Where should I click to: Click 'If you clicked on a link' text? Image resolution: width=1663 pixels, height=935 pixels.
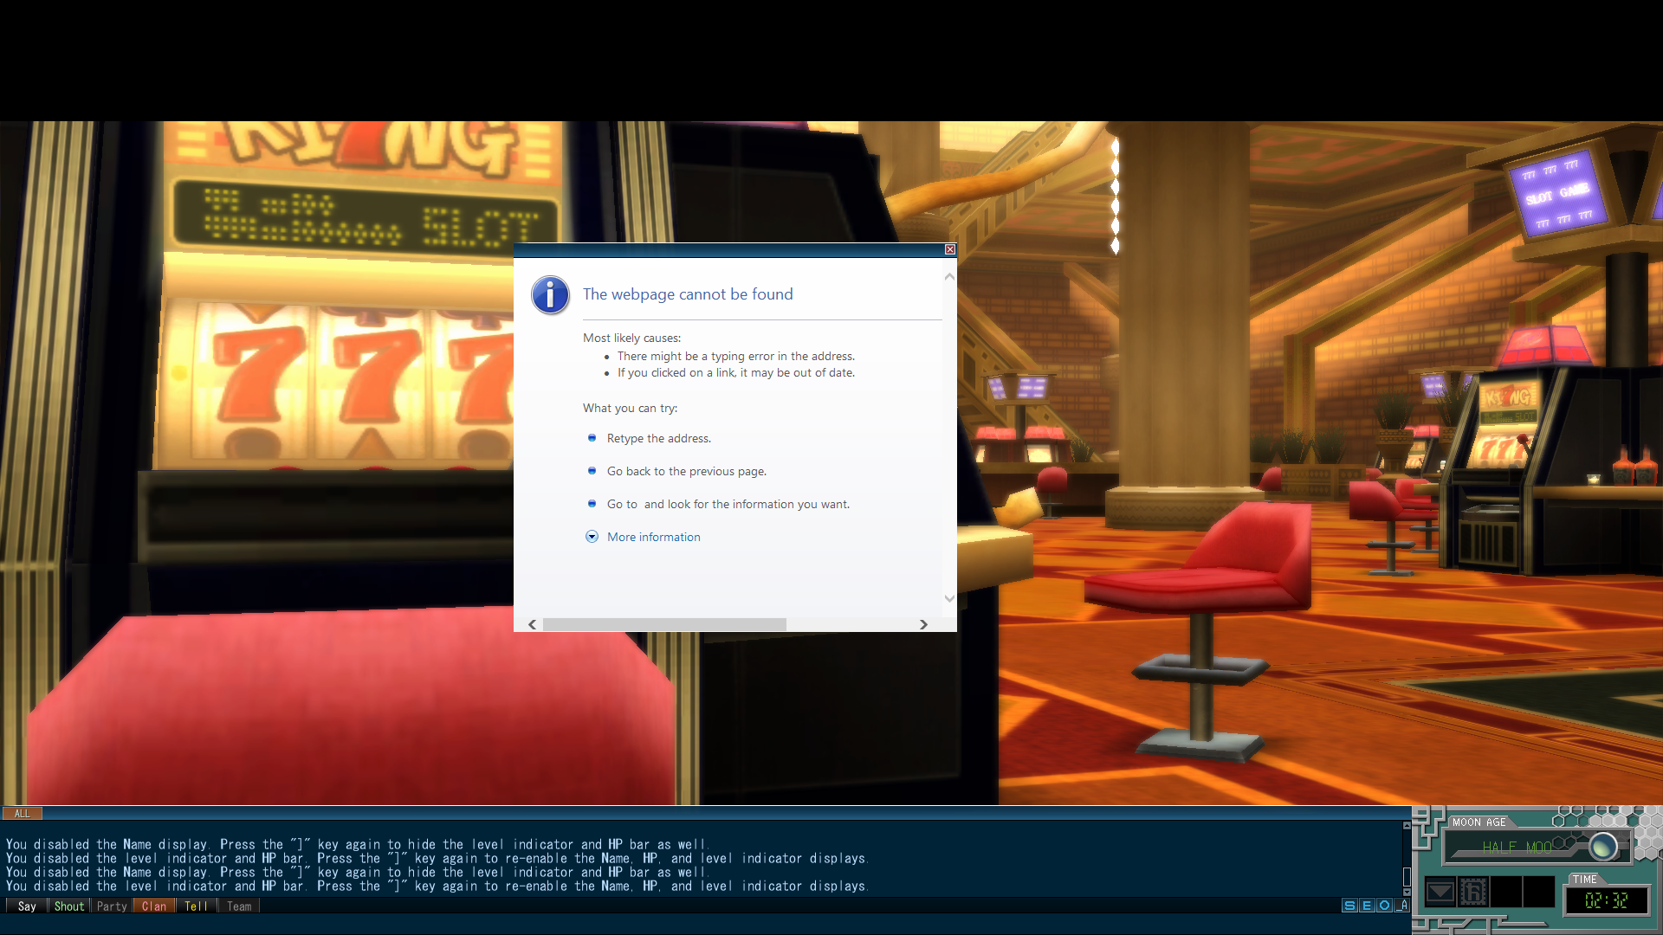tap(736, 373)
